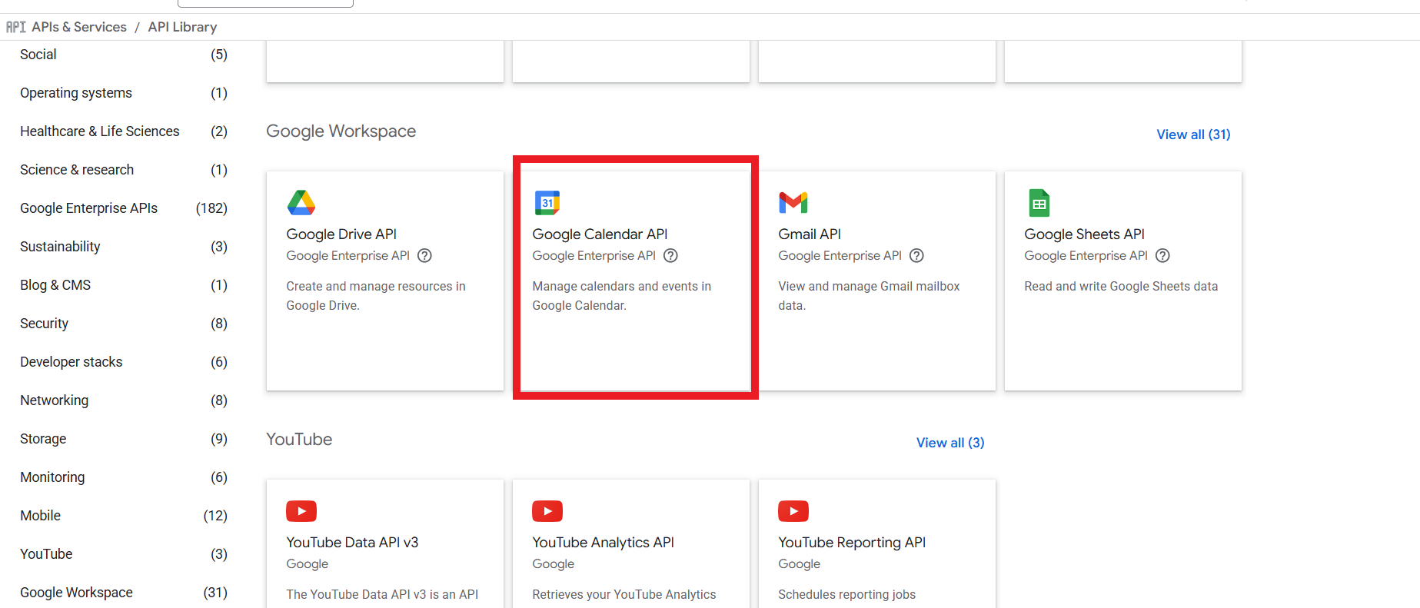This screenshot has height=608, width=1420.
Task: Click 'Manage calendars and events in Google Calendar.' text
Action: 621,296
